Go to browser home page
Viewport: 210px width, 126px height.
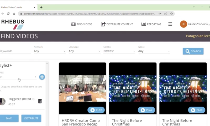pyautogui.click(x=14, y=14)
